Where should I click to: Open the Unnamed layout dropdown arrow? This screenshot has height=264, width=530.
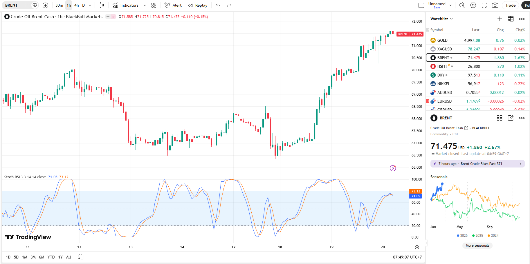(x=450, y=5)
